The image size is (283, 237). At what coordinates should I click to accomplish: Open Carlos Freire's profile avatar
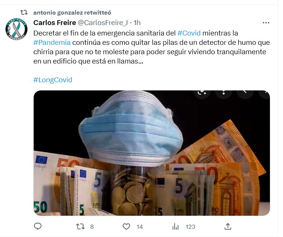16,29
